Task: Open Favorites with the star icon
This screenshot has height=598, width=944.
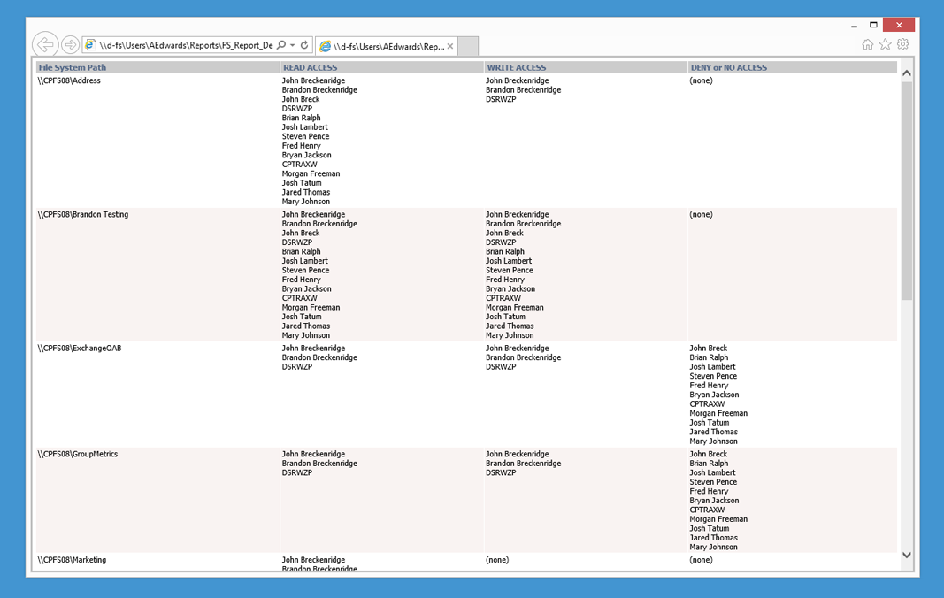Action: tap(885, 44)
